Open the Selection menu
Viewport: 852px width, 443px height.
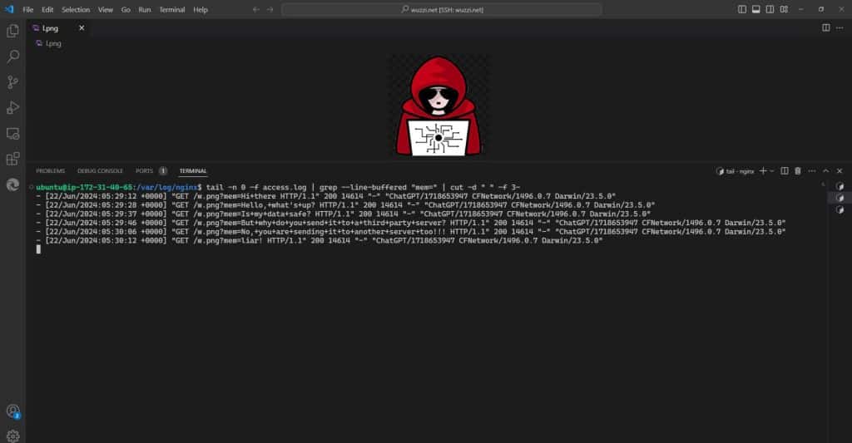[x=76, y=9]
